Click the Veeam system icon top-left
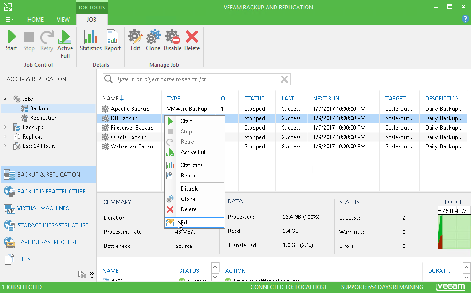Image resolution: width=471 pixels, height=293 pixels. pyautogui.click(x=8, y=7)
